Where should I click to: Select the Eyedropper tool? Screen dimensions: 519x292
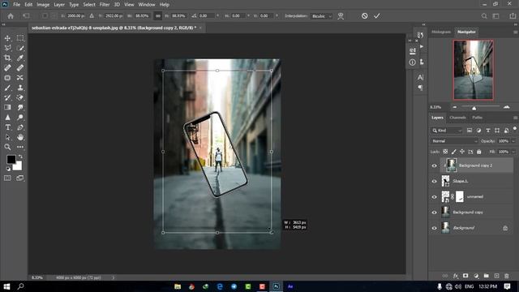click(20, 58)
